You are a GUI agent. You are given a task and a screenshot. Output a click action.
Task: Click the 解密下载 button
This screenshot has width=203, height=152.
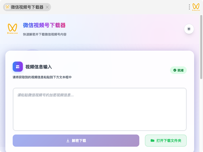coord(76,141)
